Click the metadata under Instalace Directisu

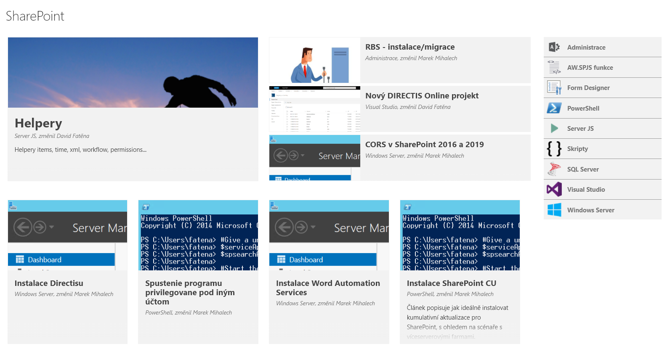pos(64,294)
